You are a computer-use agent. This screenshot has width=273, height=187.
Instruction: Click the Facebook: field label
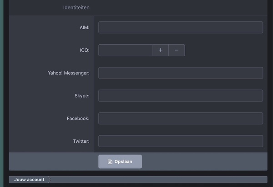(x=78, y=119)
